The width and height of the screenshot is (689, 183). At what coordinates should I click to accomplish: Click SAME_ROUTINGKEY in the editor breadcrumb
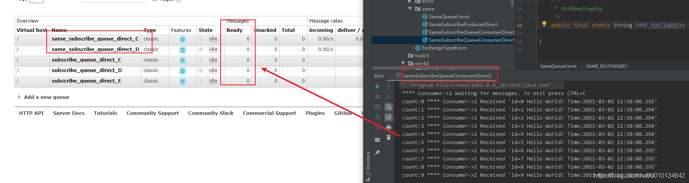(x=606, y=66)
